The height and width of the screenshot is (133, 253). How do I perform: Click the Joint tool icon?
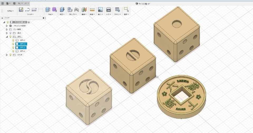(x=76, y=10)
